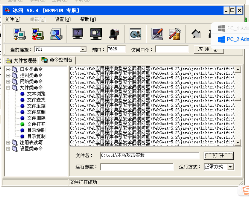Viewport: 249px width, 201px height.
Task: Click the Add Host computers toolbar icon
Action: tap(20, 34)
